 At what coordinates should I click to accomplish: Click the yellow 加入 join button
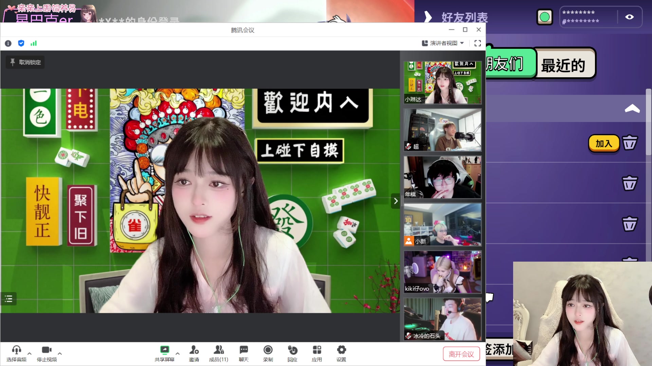(604, 144)
